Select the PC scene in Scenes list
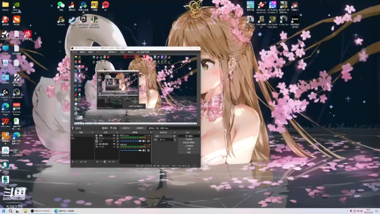380x214 pixels. (x=82, y=136)
